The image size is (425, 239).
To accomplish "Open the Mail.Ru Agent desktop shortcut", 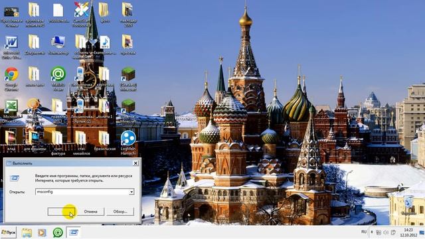I will 58,74.
